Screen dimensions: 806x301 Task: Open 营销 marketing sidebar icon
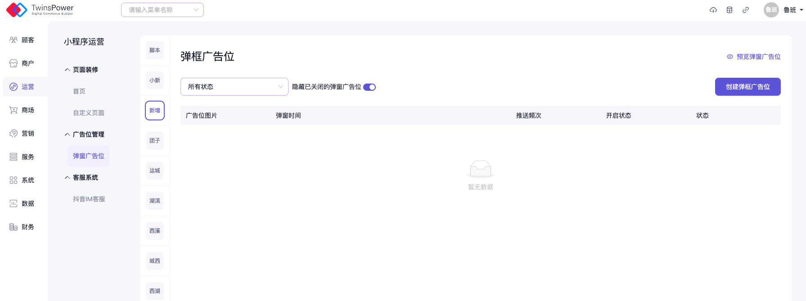14,133
